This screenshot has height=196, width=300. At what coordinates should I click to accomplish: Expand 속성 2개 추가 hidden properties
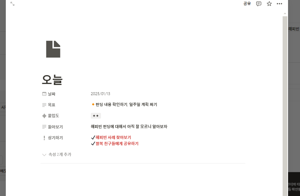tap(57, 154)
